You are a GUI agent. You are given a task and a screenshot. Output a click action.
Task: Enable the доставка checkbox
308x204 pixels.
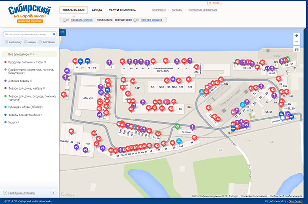coord(40,42)
